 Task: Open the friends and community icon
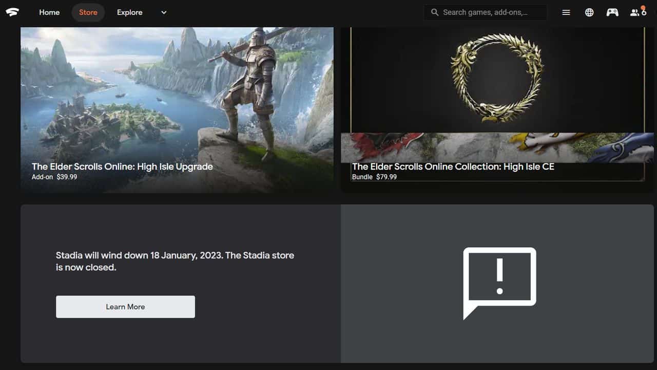(634, 12)
